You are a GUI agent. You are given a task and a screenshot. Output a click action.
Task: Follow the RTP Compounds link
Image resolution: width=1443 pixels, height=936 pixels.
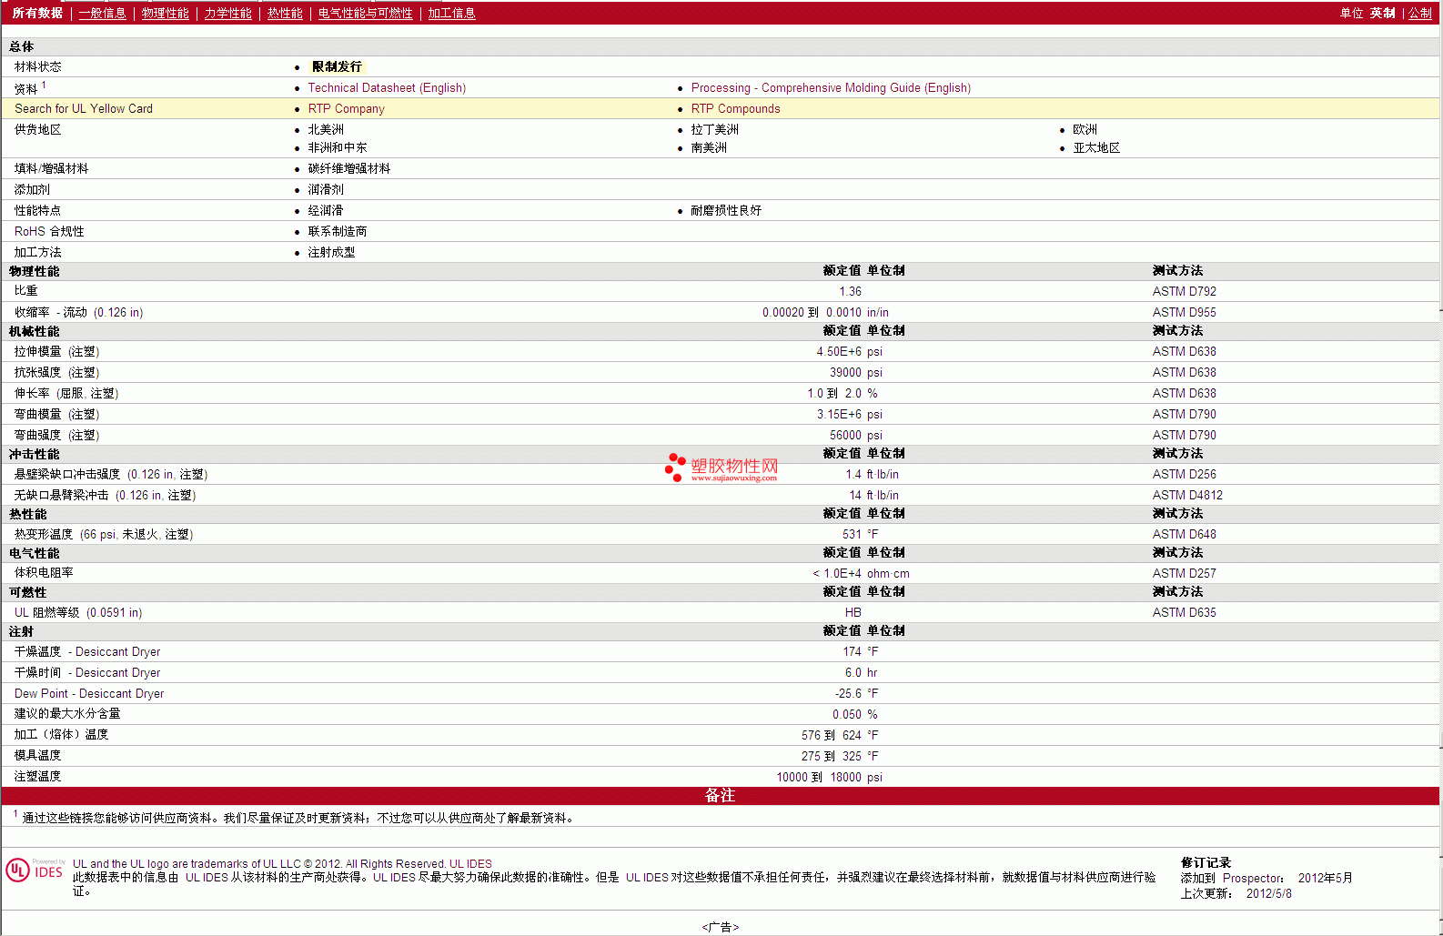point(736,108)
